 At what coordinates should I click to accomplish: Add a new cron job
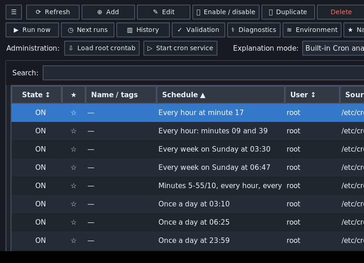tap(108, 12)
